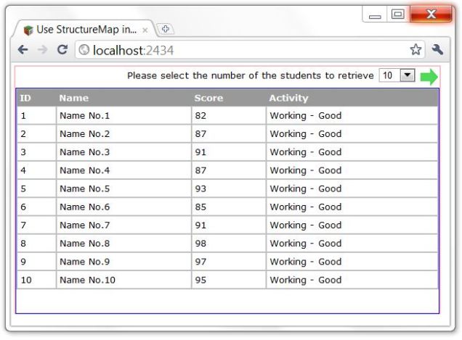Click ID cell 10
The height and width of the screenshot is (340, 462).
(x=36, y=280)
